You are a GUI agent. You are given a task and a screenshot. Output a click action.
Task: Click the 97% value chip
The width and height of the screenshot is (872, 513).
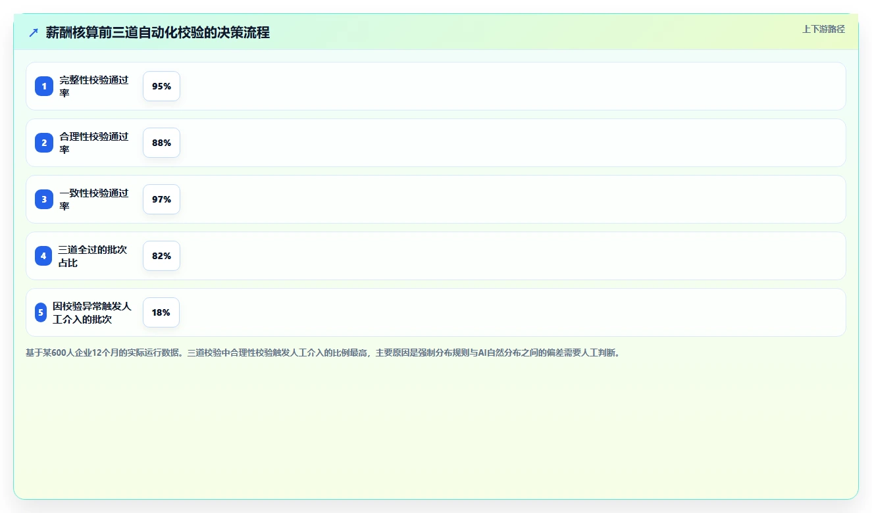click(x=161, y=199)
